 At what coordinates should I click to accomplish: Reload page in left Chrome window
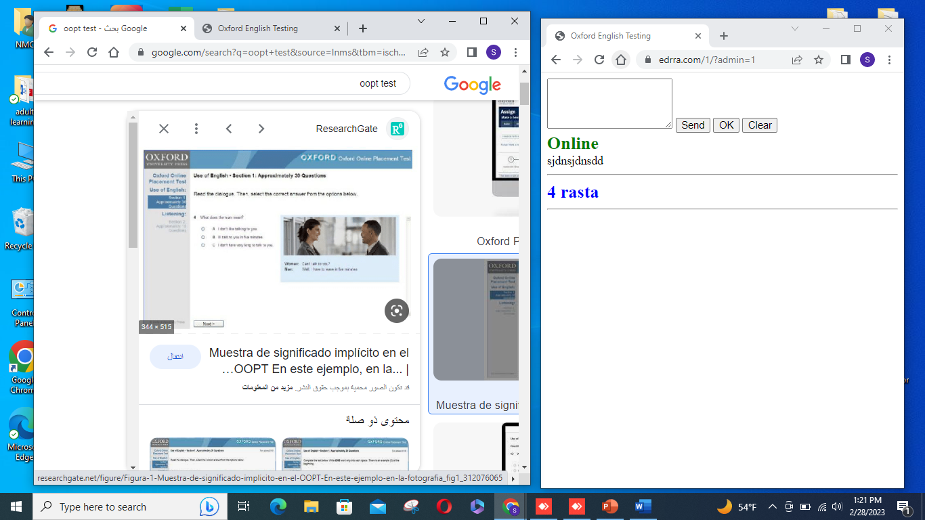92,52
